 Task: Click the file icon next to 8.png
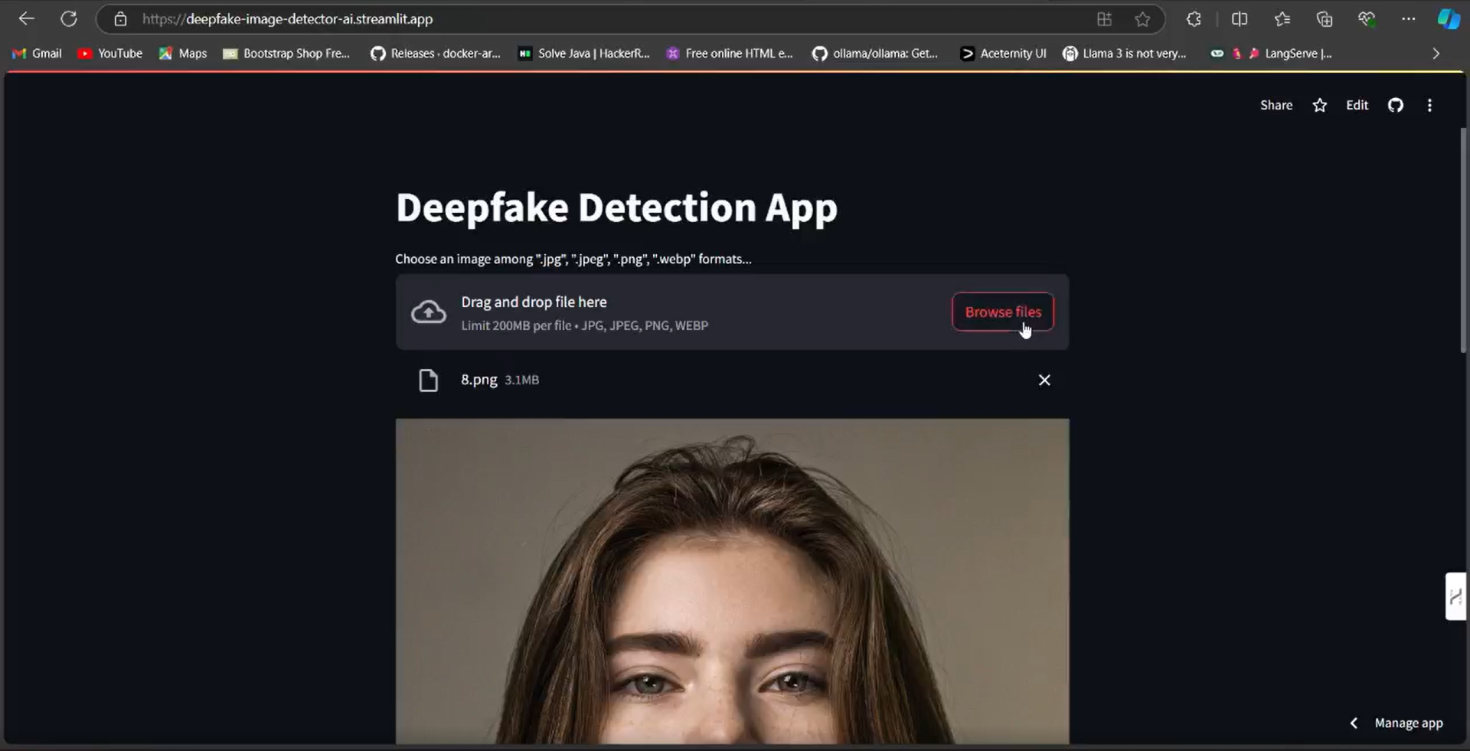(428, 380)
